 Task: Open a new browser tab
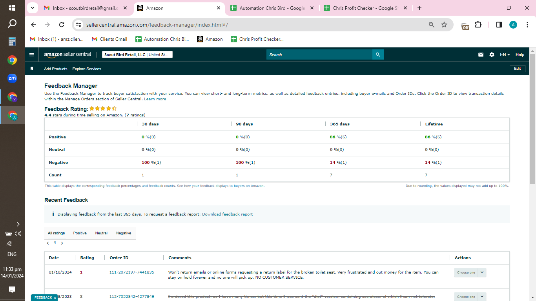[419, 8]
